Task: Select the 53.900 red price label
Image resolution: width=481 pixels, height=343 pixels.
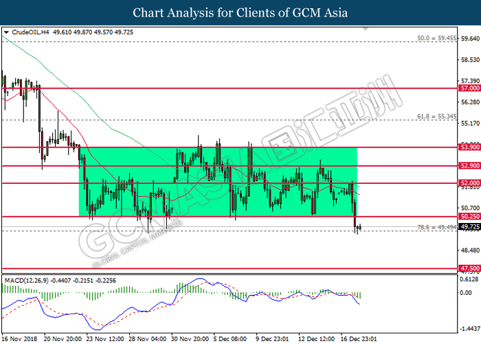Action: click(x=469, y=147)
